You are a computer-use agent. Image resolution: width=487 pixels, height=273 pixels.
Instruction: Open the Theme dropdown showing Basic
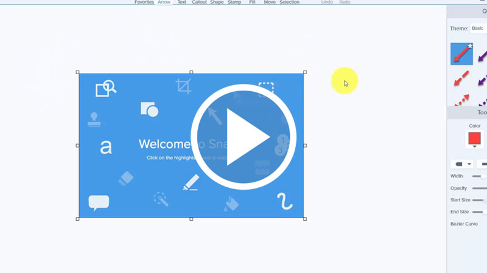[x=477, y=29]
